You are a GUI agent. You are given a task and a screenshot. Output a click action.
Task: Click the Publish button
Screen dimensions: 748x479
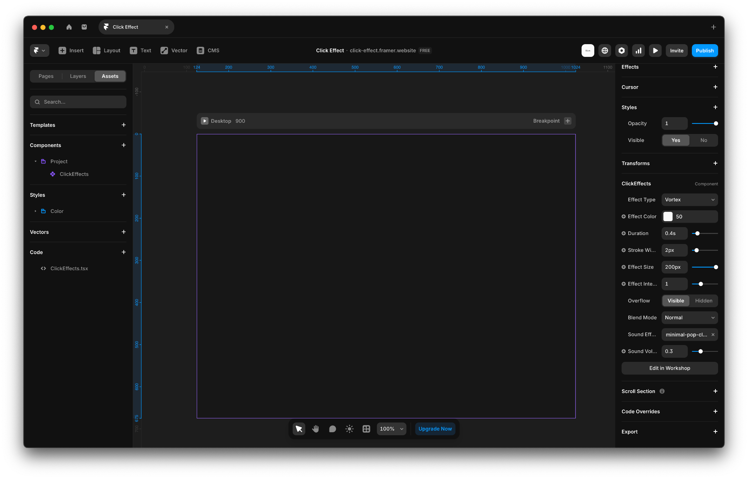point(705,51)
